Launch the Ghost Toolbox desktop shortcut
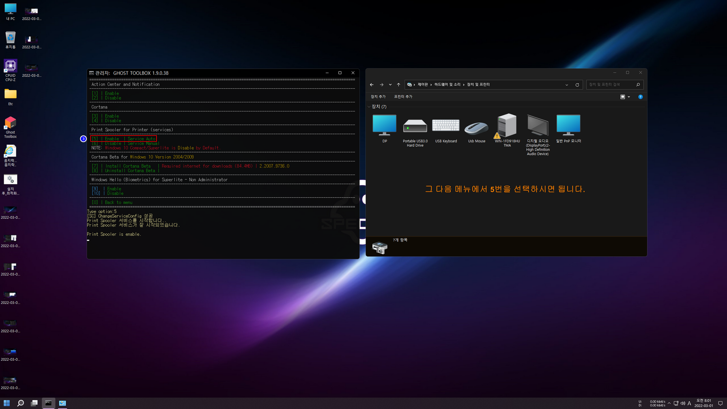The width and height of the screenshot is (727, 409). tap(10, 127)
